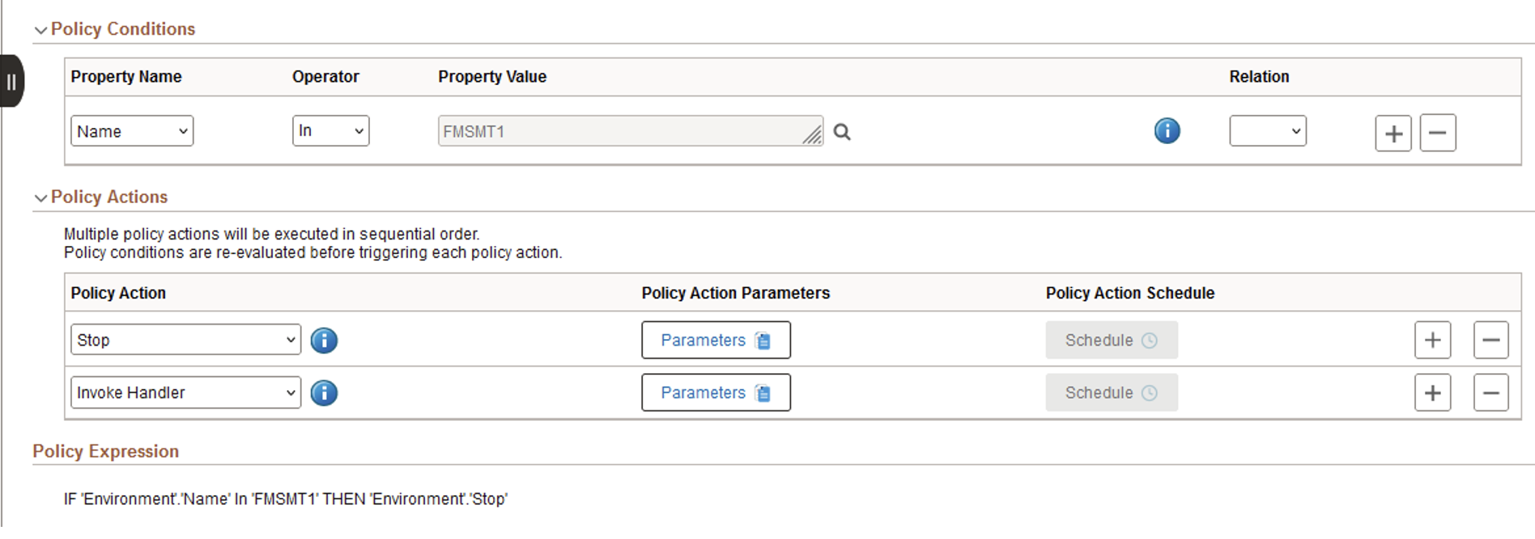Click info icon next to Invoke Handler

[324, 393]
